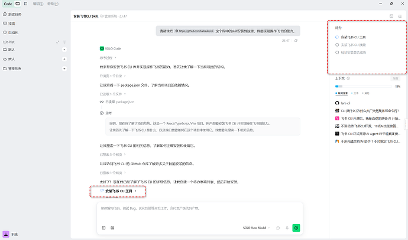Open the pink-icon source '飞书 CLI 开源后'
The height and width of the screenshot is (240, 408).
click(x=367, y=119)
